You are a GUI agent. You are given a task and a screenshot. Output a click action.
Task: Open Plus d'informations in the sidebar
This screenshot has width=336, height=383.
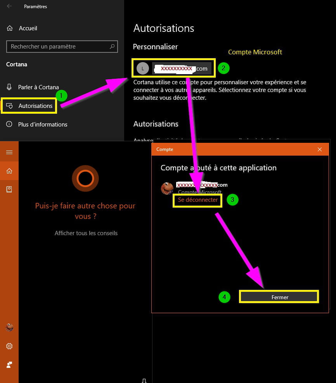36,124
